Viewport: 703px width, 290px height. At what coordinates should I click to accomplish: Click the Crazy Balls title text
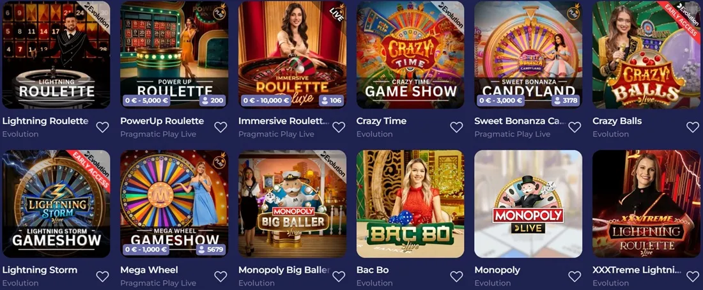(617, 121)
